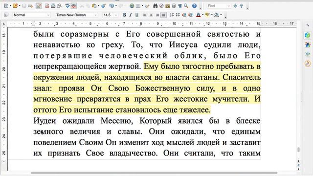Toggle numbered list
This screenshot has height=176, width=313.
tap(172, 15)
